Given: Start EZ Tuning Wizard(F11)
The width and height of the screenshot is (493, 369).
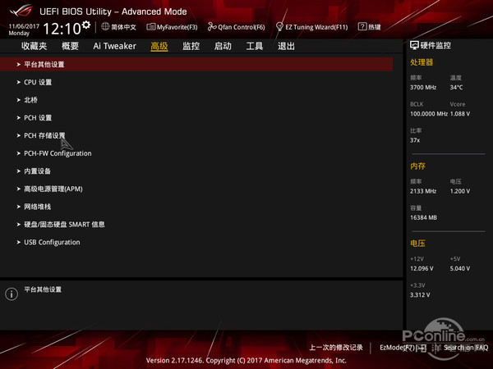Looking at the screenshot, I should pyautogui.click(x=316, y=27).
